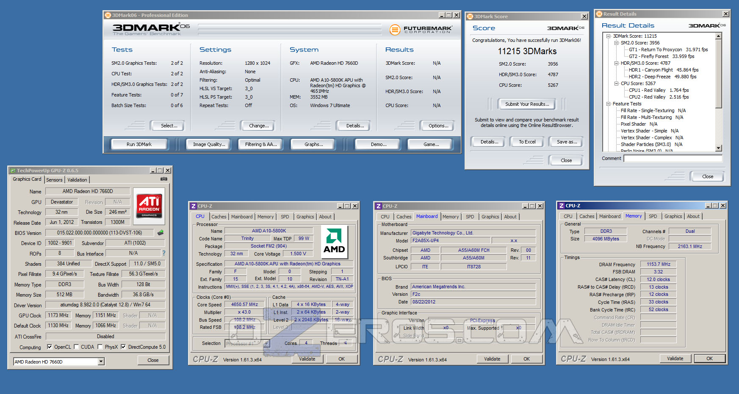Click the AMD logo in CPU-Z
The image size is (739, 394).
click(334, 242)
